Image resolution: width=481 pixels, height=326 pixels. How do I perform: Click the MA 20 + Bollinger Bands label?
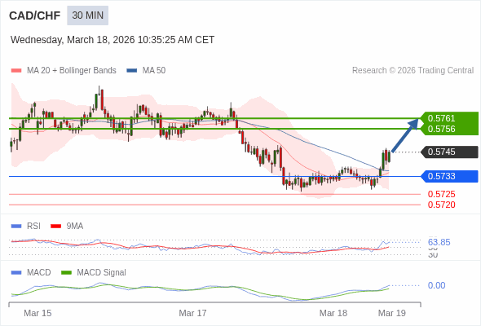pyautogui.click(x=72, y=71)
